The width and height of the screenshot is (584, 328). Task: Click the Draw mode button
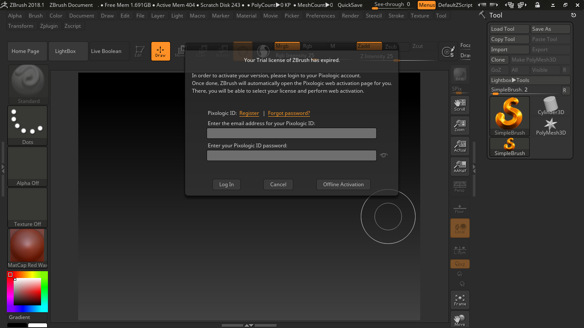click(160, 51)
